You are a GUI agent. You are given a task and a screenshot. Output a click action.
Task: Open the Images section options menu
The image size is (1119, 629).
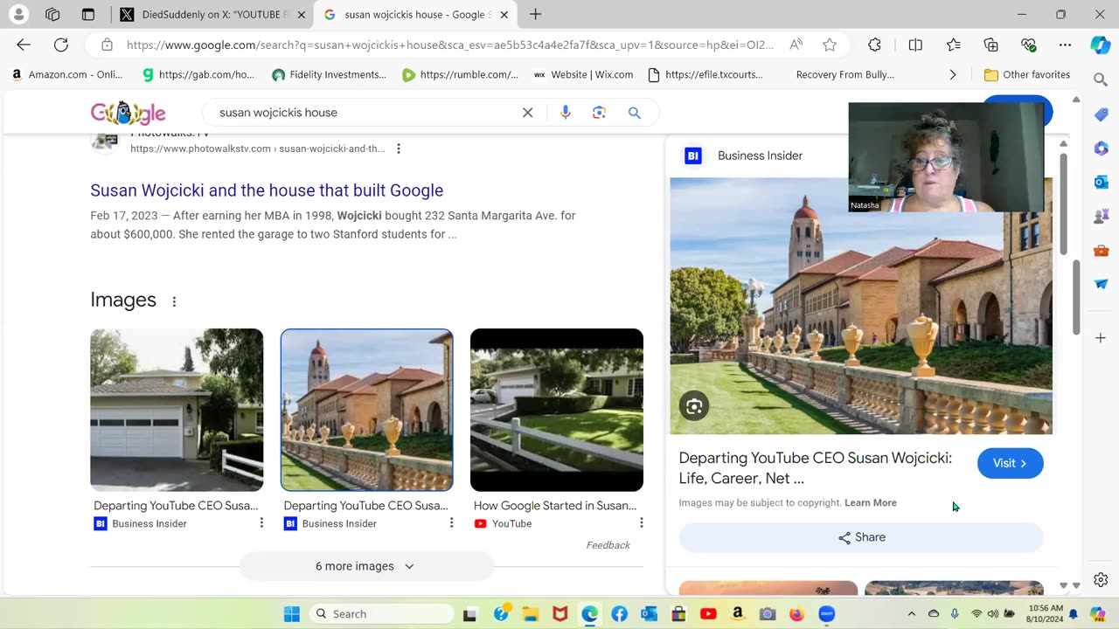click(x=174, y=301)
